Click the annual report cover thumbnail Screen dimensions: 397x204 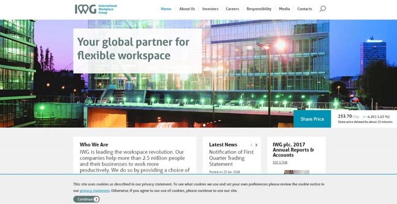click(x=297, y=172)
